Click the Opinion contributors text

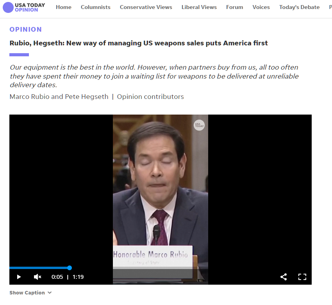pyautogui.click(x=150, y=97)
